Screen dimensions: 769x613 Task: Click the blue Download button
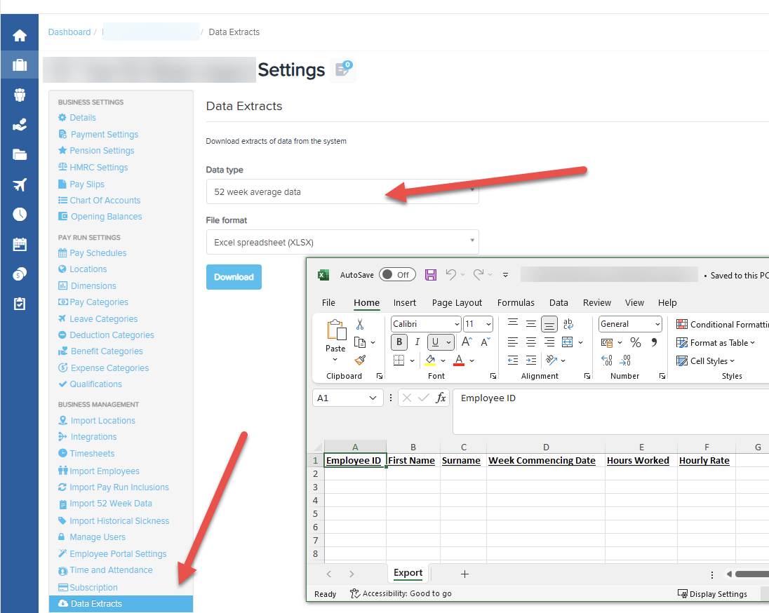pos(234,277)
